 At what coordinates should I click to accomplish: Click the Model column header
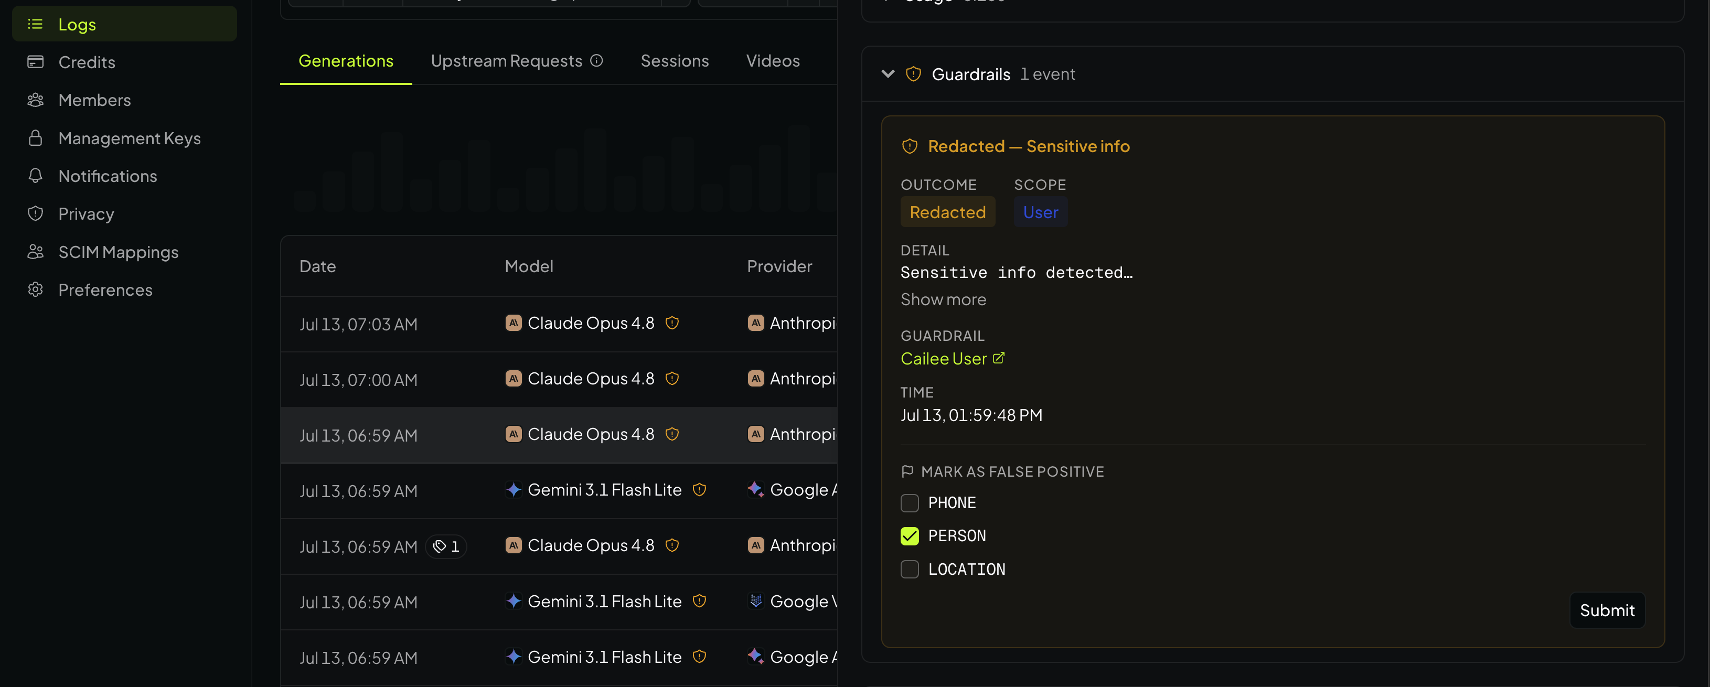pos(529,267)
